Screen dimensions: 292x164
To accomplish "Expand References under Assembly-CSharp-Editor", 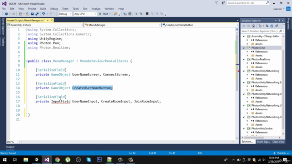I will click(247, 40).
